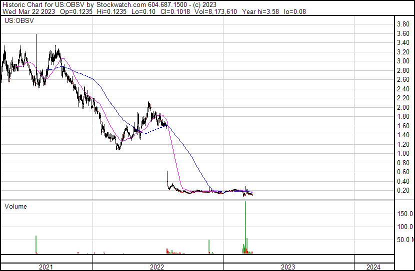This screenshot has width=415, height=271.
Task: Click the 150.0 volume axis label
Action: coord(404,214)
